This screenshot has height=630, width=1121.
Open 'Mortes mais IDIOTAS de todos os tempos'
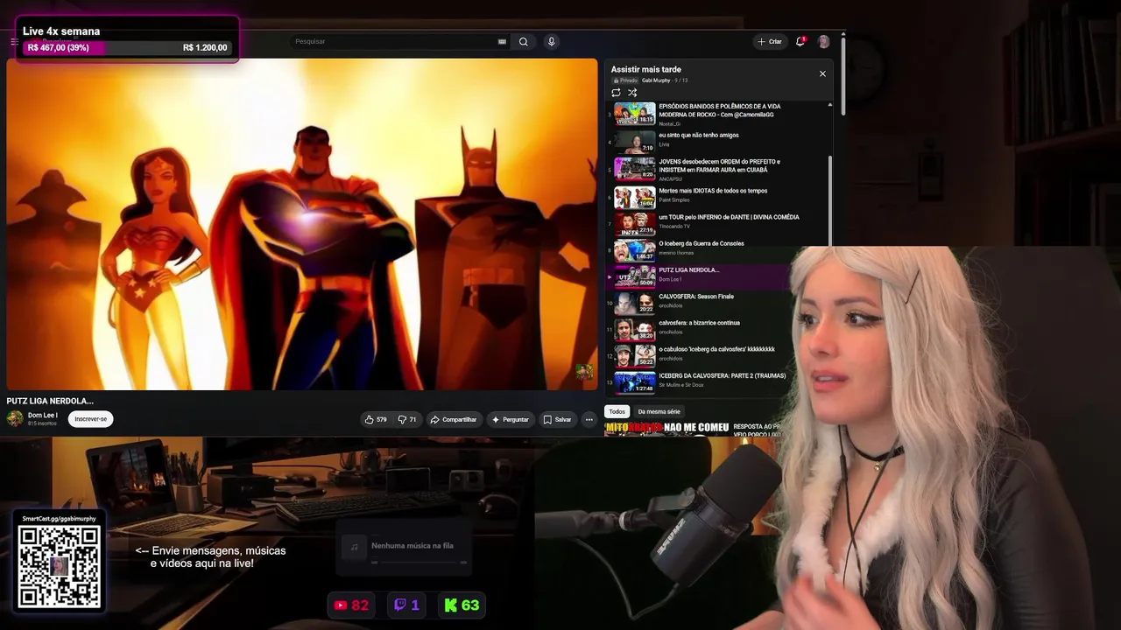[x=713, y=191]
